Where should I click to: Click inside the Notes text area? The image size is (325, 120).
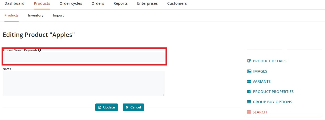(84, 83)
